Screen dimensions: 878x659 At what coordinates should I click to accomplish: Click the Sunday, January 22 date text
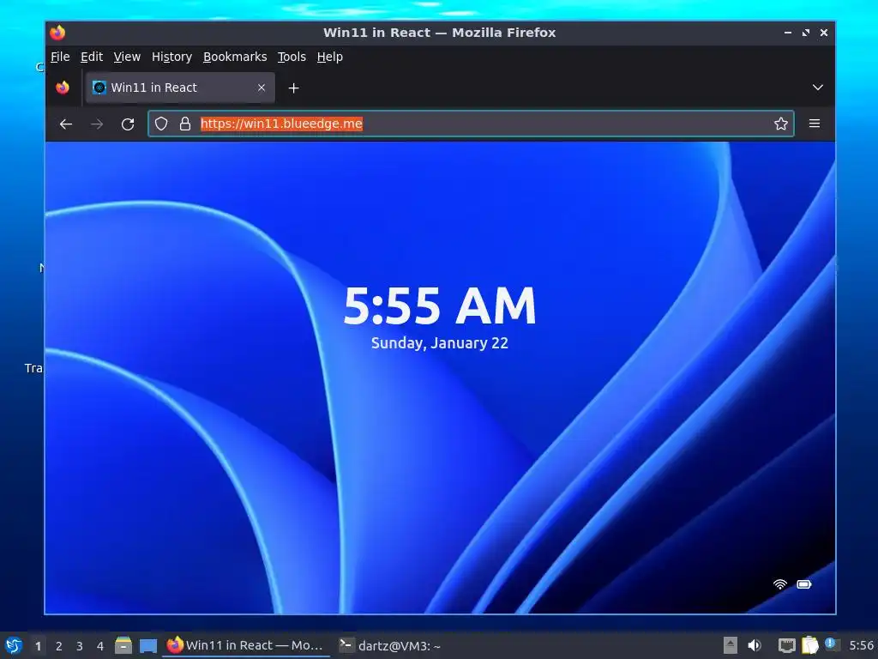(x=440, y=343)
